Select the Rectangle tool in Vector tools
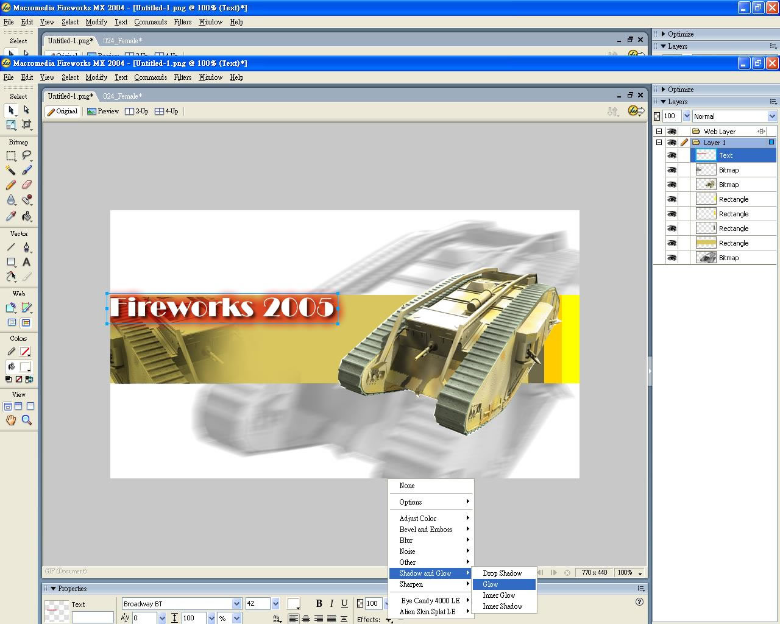Screen dimensions: 780x624 pos(11,262)
